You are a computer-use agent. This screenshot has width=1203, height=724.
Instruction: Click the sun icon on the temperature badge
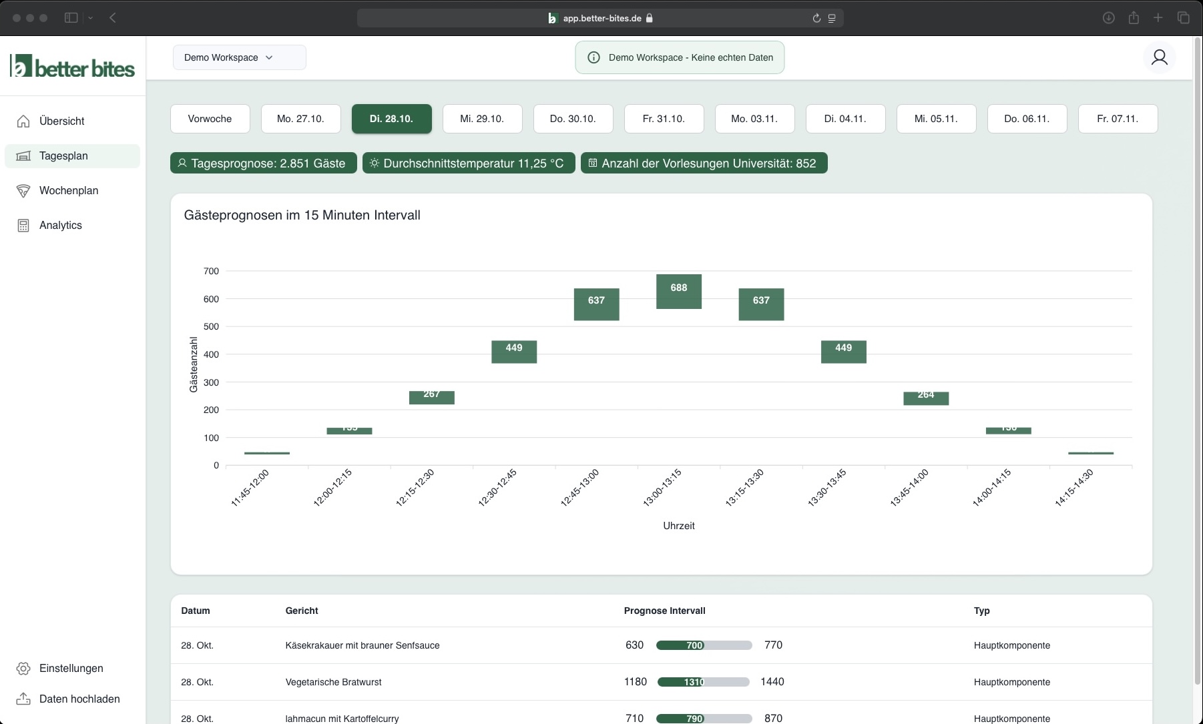pos(375,163)
